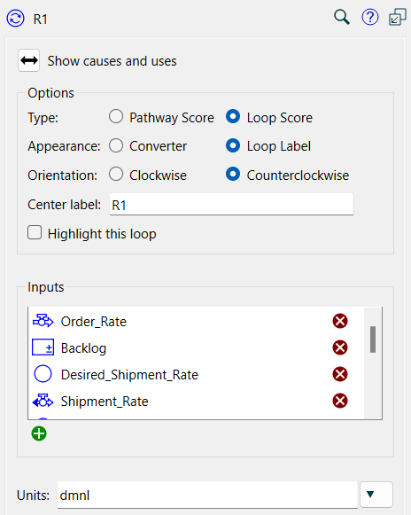Screen dimensions: 411x515
Task: Select the Pathway Score type
Action: click(x=116, y=117)
